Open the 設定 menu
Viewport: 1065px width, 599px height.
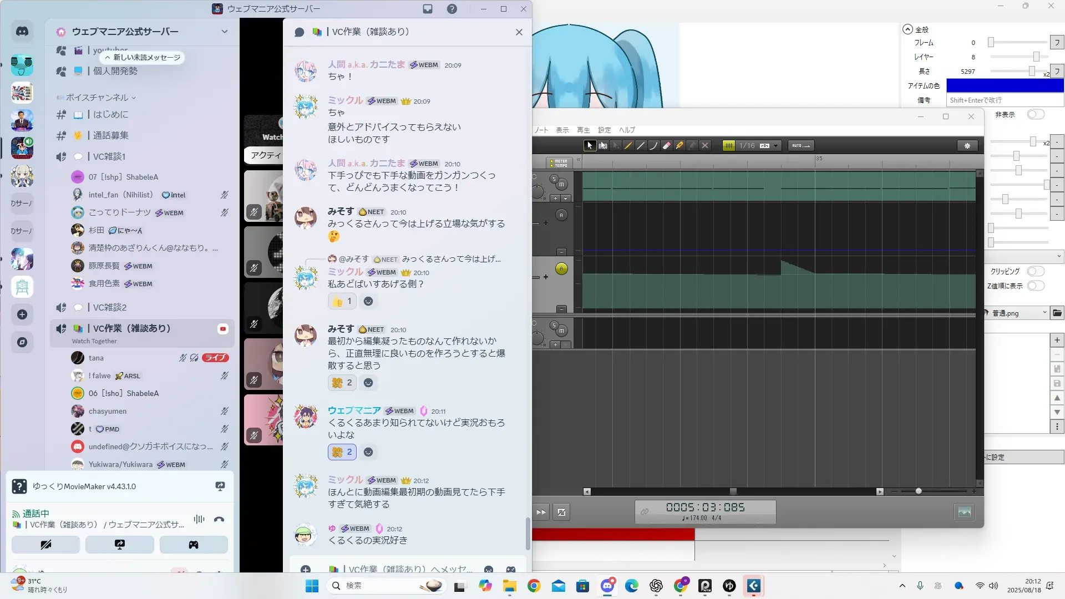tap(604, 130)
